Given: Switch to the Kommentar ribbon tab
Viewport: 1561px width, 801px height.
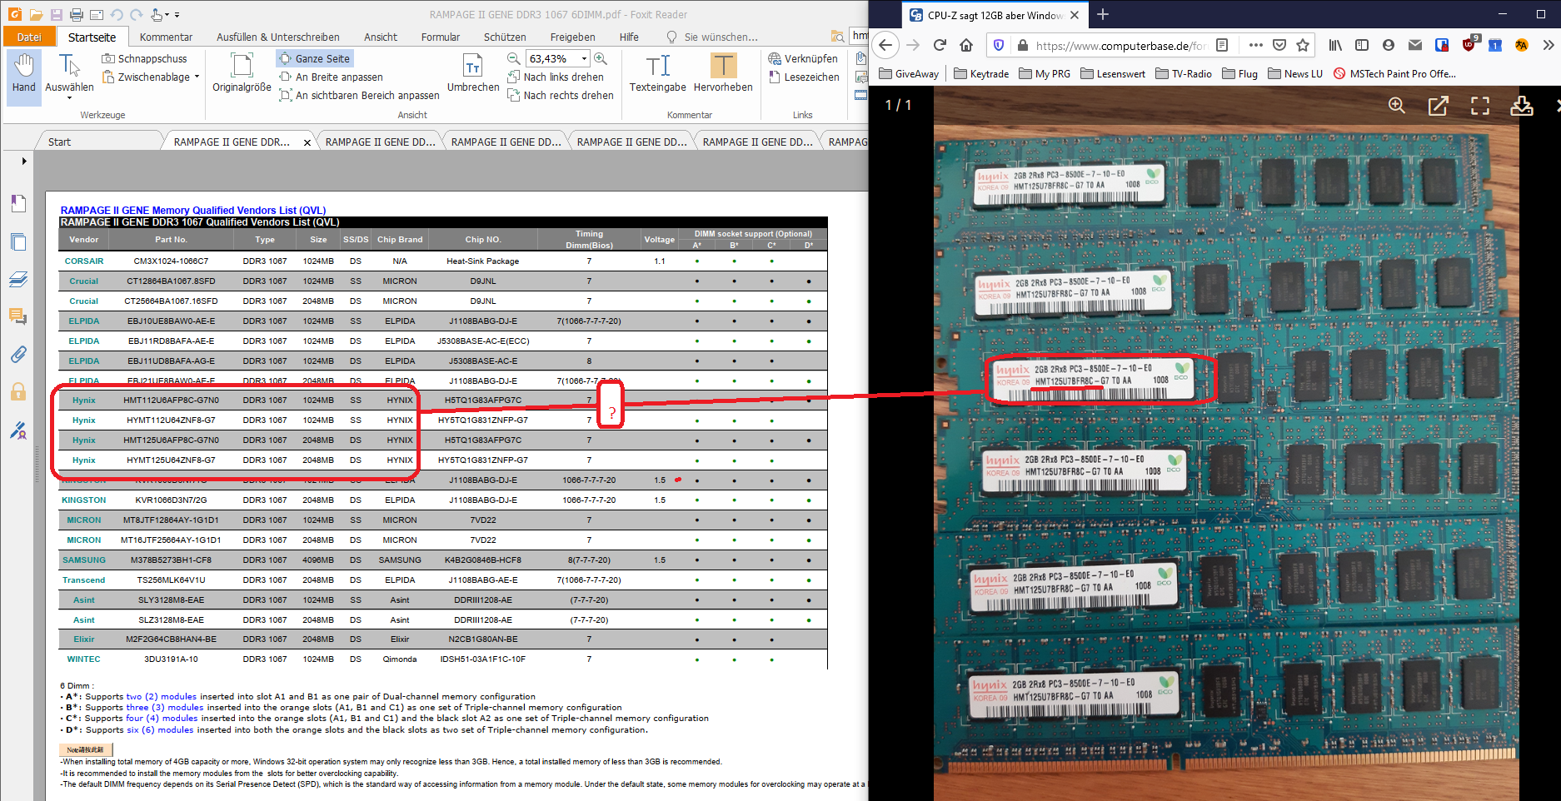Looking at the screenshot, I should click(166, 37).
